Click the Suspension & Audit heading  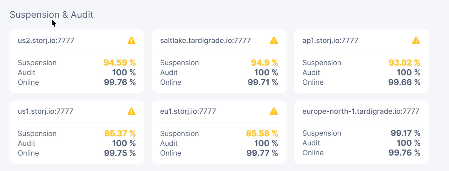pos(51,15)
